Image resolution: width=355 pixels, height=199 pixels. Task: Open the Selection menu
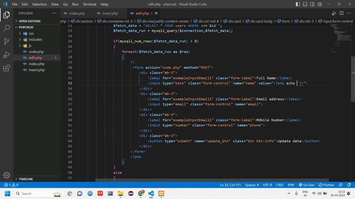click(x=39, y=4)
